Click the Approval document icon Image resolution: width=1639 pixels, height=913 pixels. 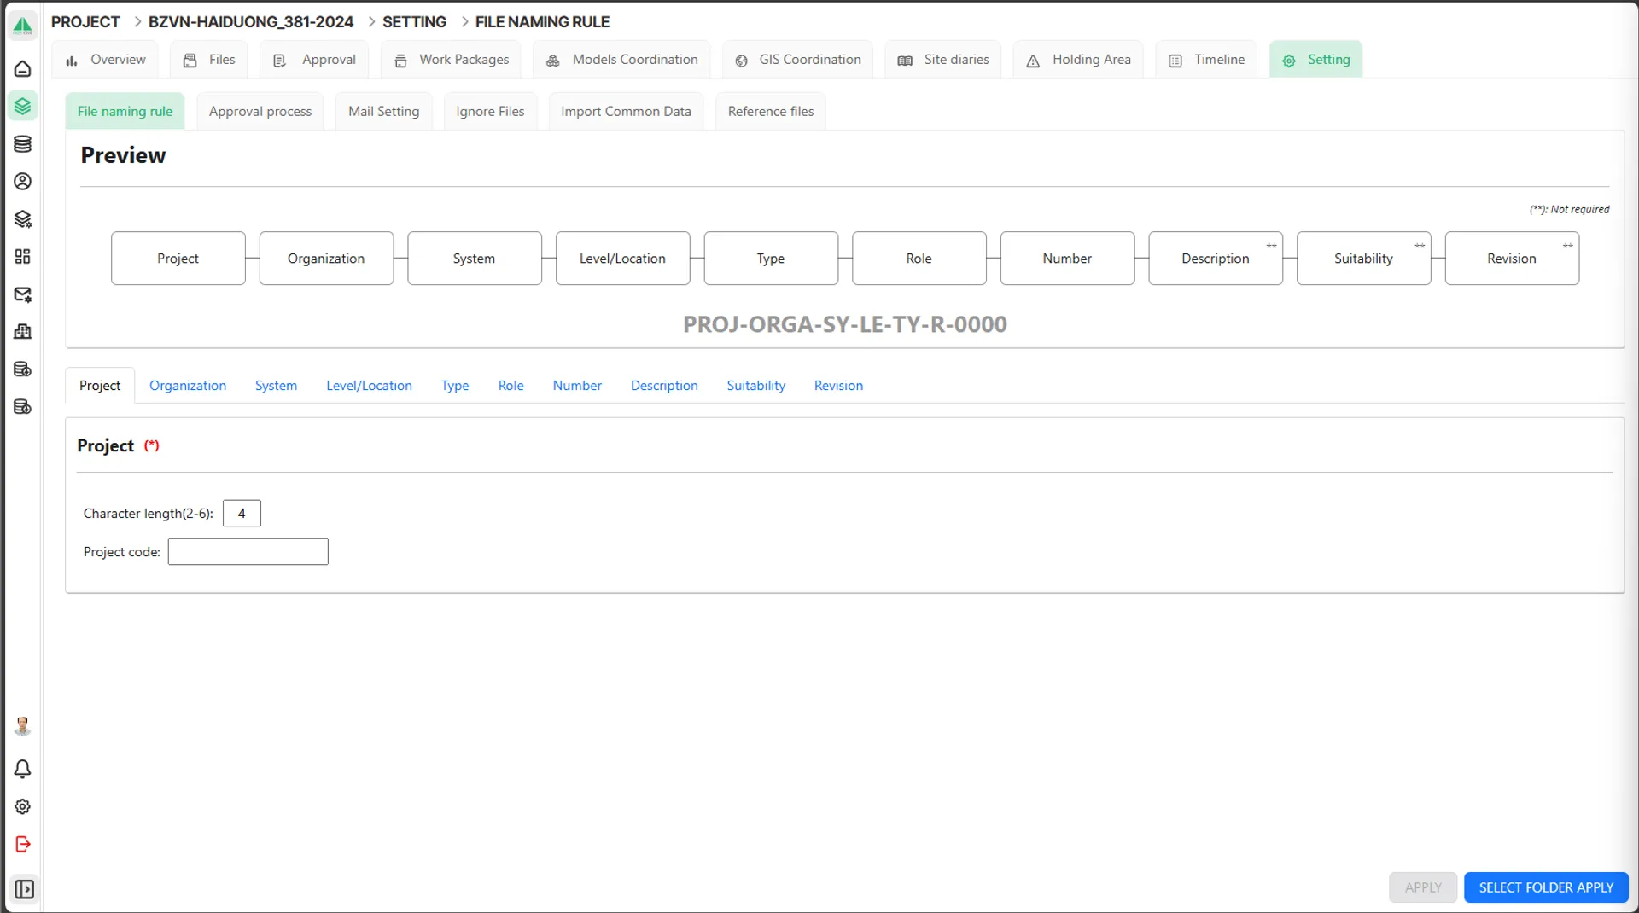(279, 61)
